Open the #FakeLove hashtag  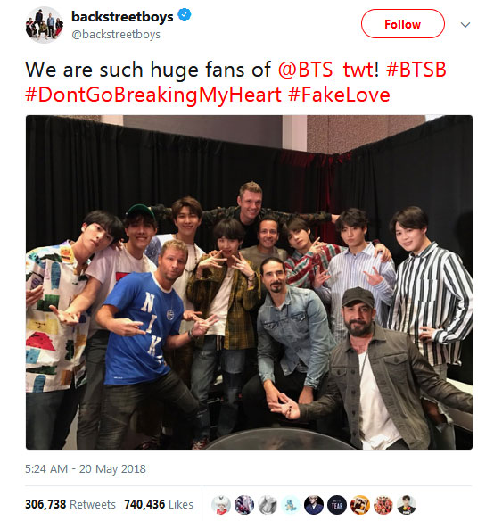339,95
